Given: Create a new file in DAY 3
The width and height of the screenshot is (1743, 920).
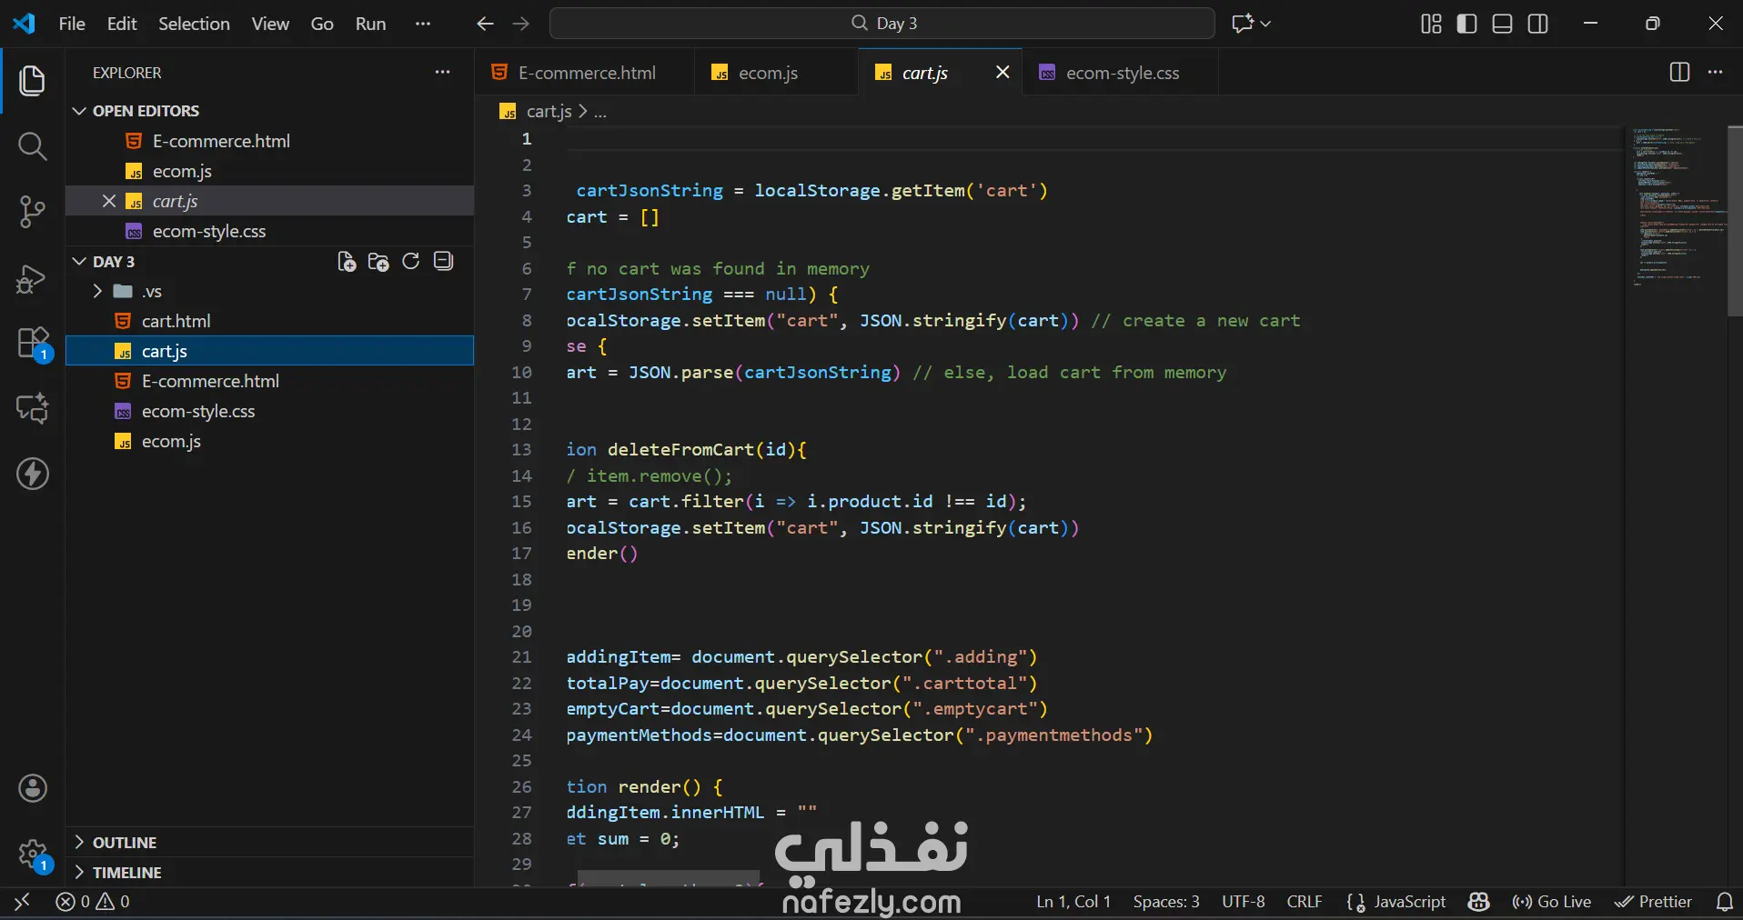Looking at the screenshot, I should click(x=347, y=262).
